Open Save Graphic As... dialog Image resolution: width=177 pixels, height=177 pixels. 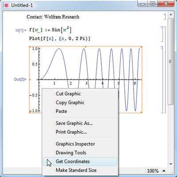[x=74, y=123]
